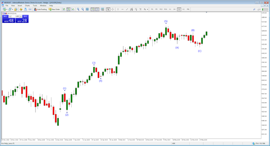270x146 pixels.
Task: Toggle the Toolbox terminal icon
Action: click(x=30, y=9)
